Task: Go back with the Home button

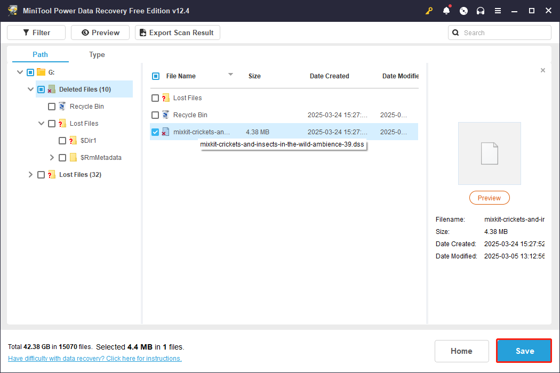Action: click(x=461, y=351)
